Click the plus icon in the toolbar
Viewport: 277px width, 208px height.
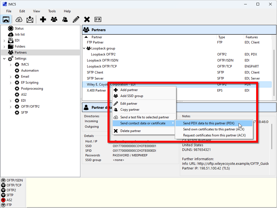(43, 19)
